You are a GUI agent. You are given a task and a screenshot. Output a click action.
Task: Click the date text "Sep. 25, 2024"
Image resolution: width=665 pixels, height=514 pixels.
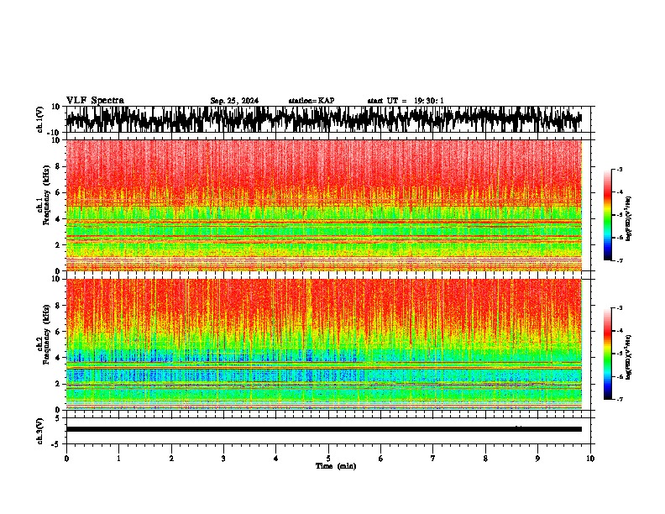tap(234, 101)
